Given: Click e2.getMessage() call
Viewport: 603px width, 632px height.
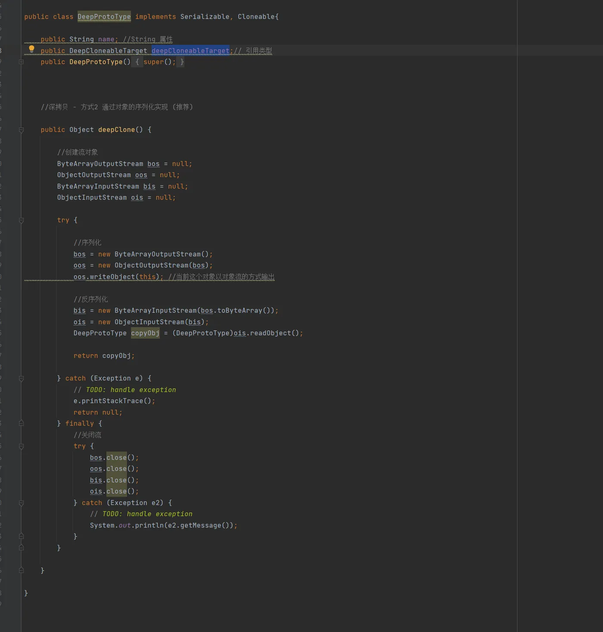Looking at the screenshot, I should coord(199,526).
